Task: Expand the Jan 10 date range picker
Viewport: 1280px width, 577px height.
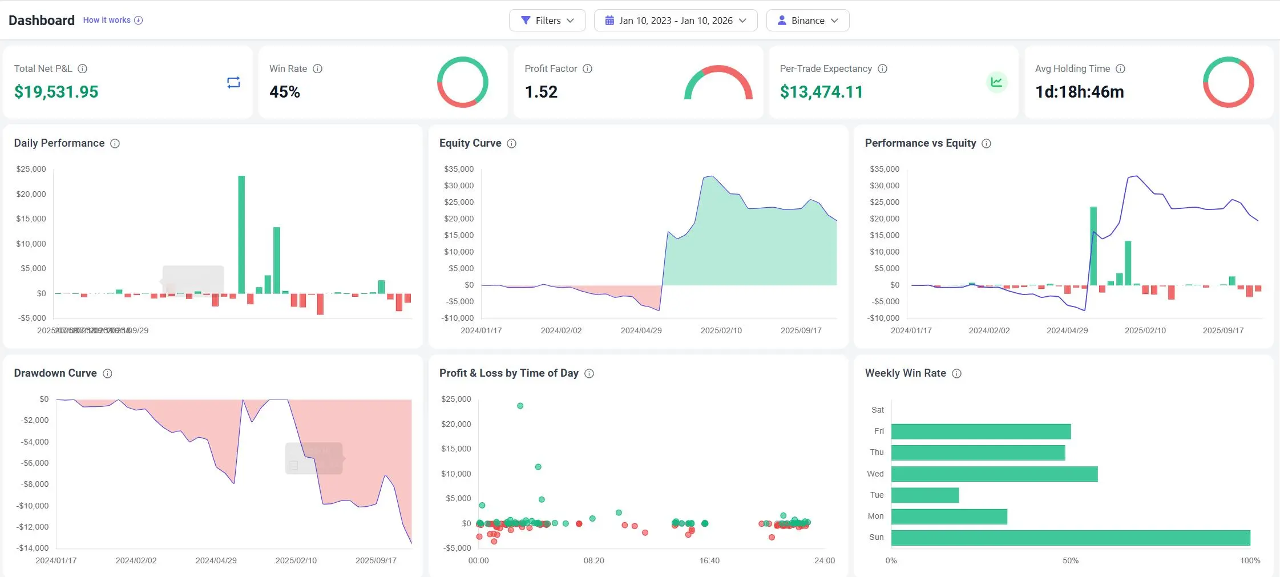Action: coord(675,20)
